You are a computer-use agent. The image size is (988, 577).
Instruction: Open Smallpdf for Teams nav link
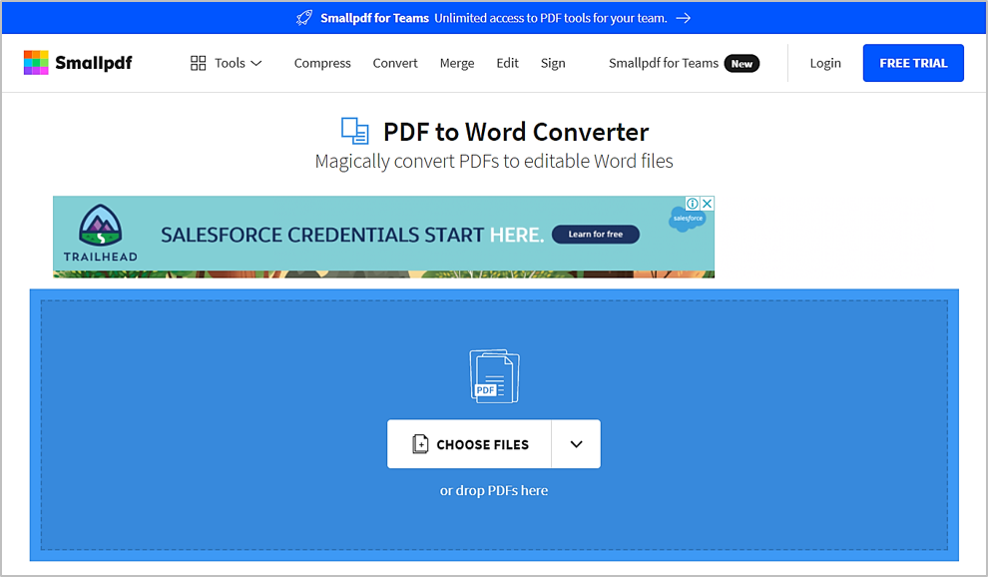point(664,63)
